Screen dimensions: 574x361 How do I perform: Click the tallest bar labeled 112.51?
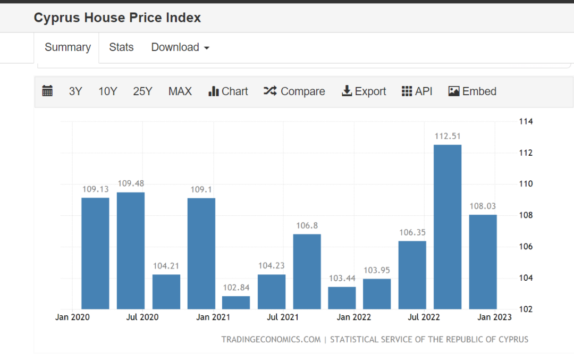tap(448, 226)
